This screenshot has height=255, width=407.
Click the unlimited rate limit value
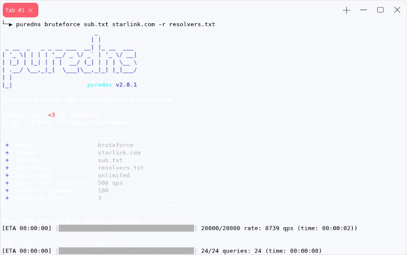114,175
